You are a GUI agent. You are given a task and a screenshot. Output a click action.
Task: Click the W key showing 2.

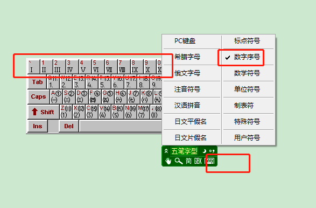(x=66, y=82)
